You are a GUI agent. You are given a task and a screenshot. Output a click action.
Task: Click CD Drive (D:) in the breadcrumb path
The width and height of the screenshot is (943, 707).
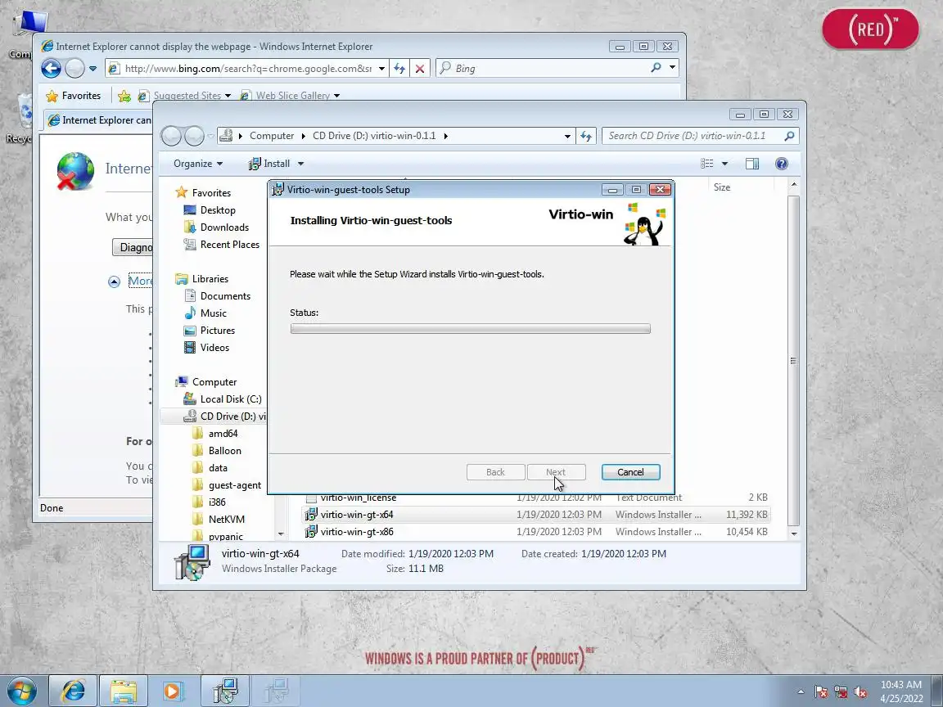tap(374, 136)
